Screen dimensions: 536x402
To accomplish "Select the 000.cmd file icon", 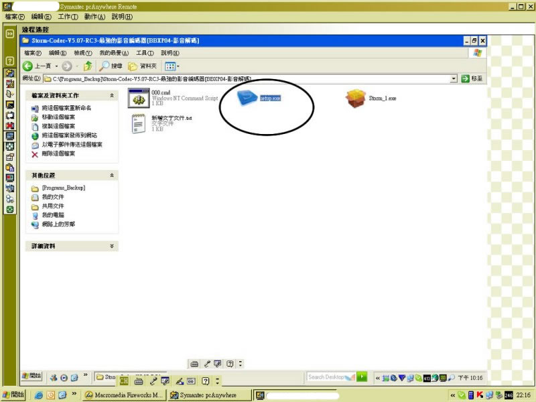I will point(139,98).
